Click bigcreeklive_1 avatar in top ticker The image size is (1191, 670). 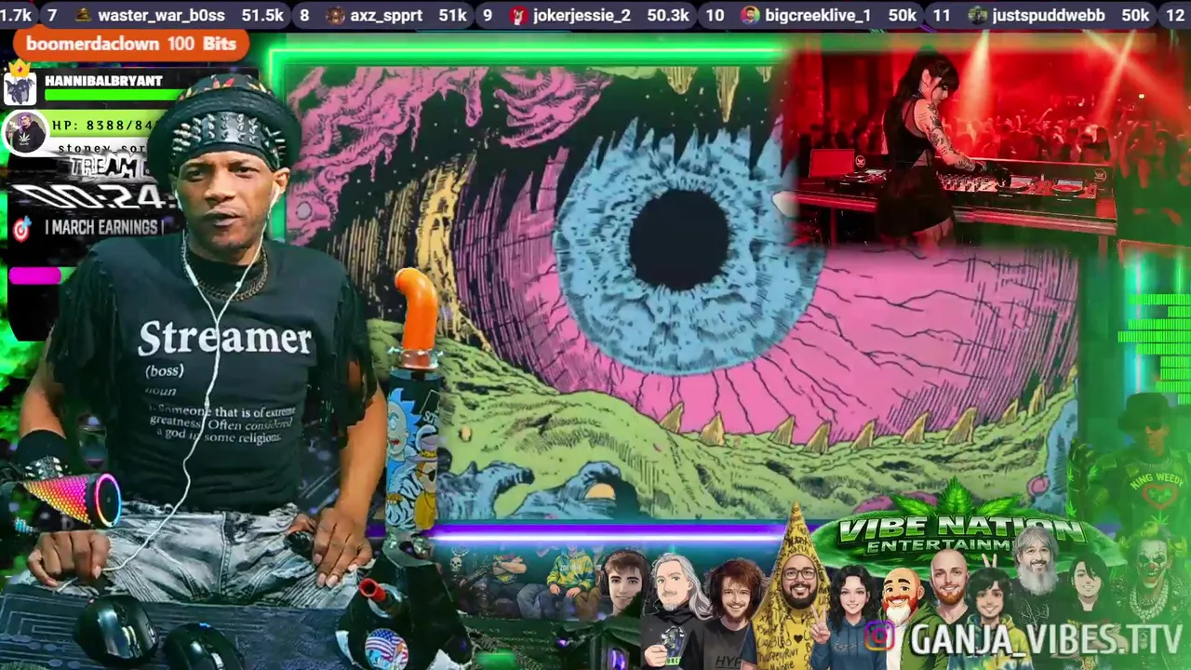pyautogui.click(x=749, y=15)
